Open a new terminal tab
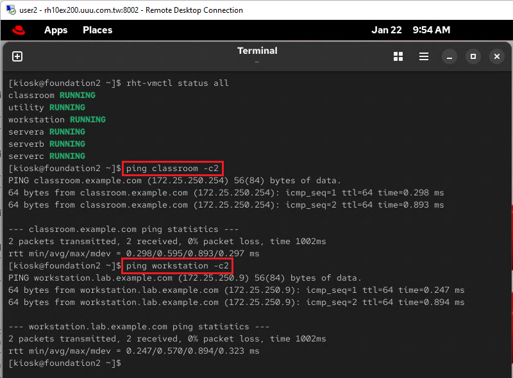The height and width of the screenshot is (378, 513). pyautogui.click(x=17, y=56)
